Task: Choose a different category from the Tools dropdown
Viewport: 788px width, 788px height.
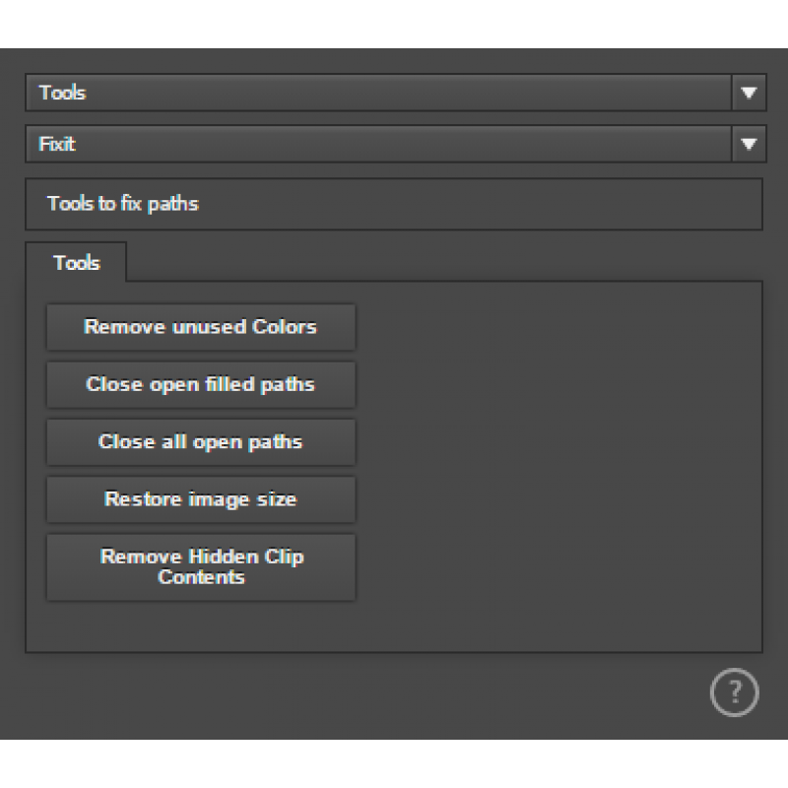Action: point(394,92)
